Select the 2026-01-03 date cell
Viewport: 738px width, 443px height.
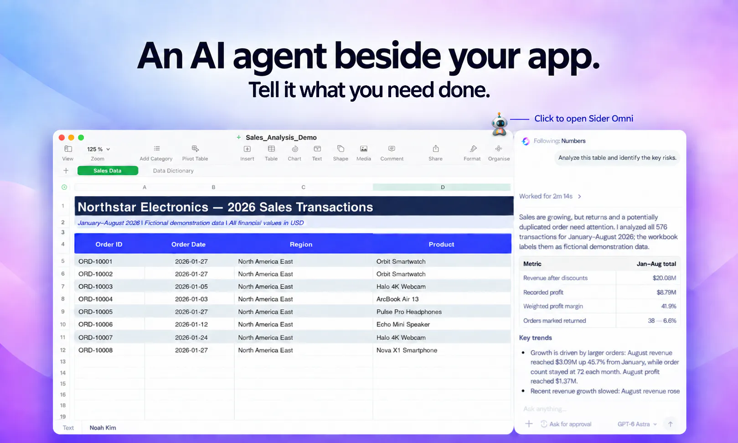point(190,299)
